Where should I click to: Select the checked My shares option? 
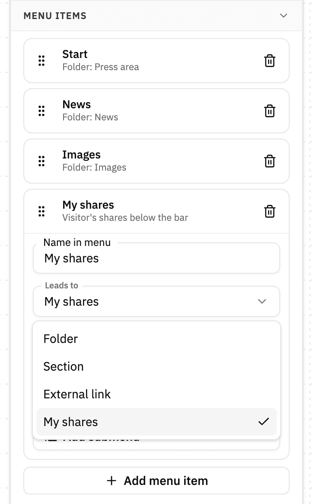156,422
